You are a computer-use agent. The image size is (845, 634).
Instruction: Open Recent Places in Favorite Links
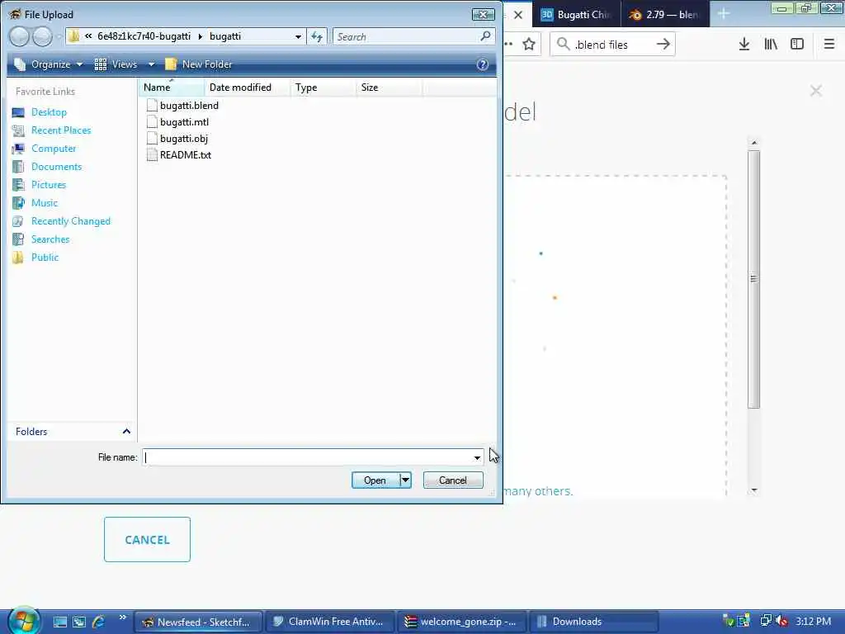[x=61, y=130]
